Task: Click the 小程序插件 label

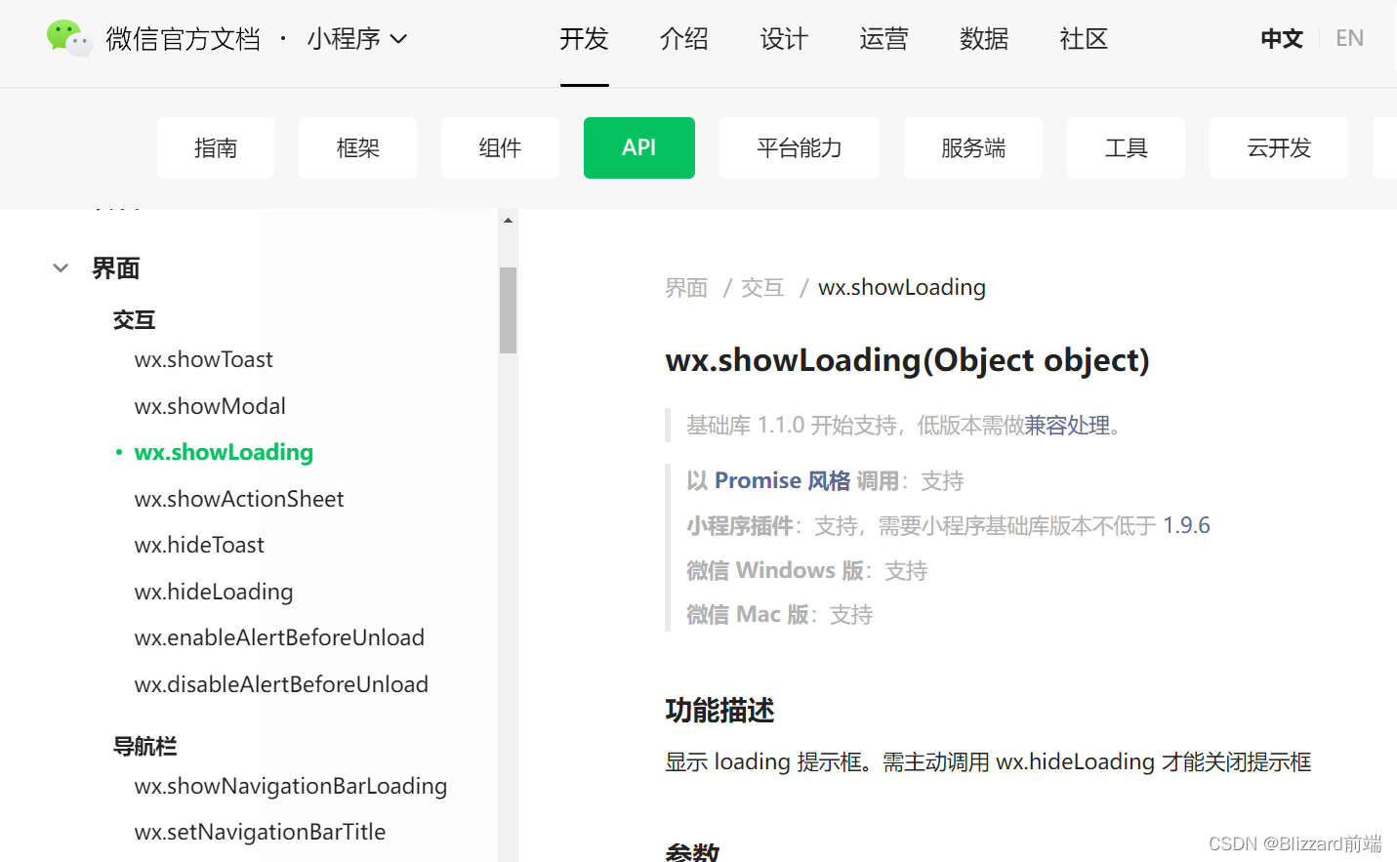Action: click(740, 525)
